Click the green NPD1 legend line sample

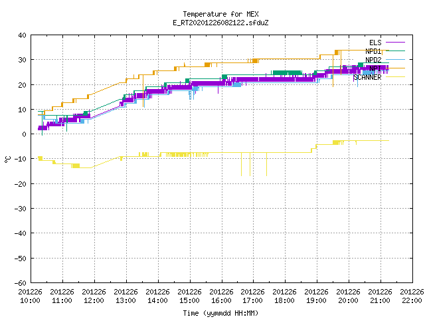[x=396, y=51]
